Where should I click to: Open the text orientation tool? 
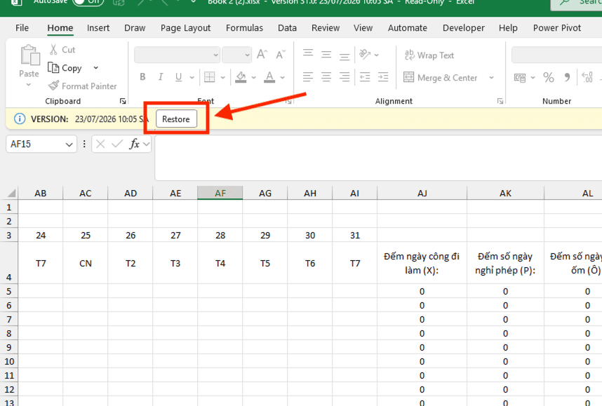[x=365, y=55]
